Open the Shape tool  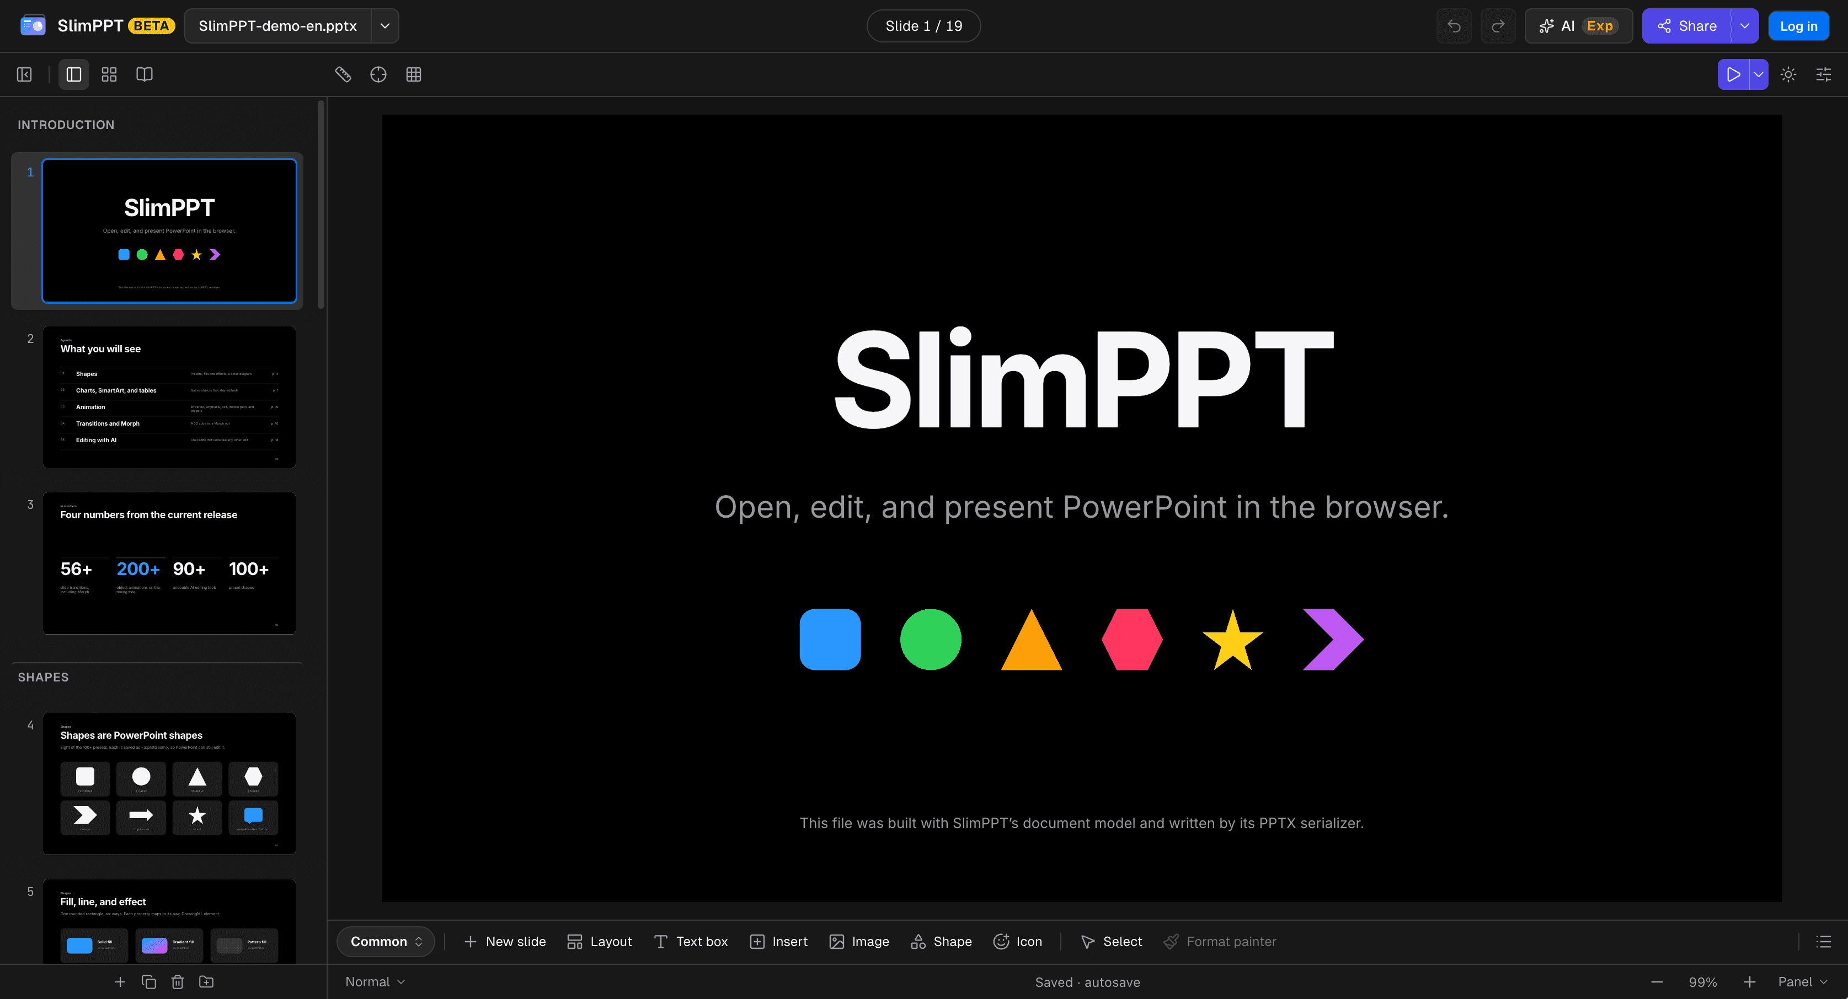pos(941,942)
